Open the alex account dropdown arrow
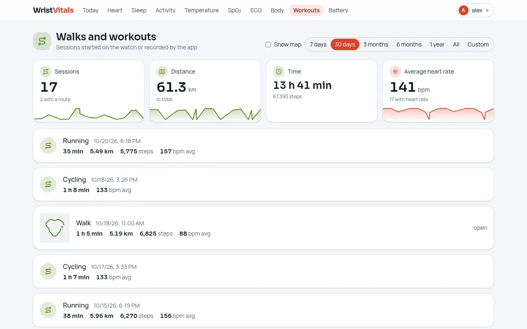The width and height of the screenshot is (527, 329). pyautogui.click(x=487, y=11)
